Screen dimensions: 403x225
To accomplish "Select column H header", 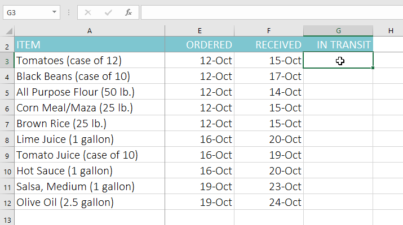I will (390, 31).
